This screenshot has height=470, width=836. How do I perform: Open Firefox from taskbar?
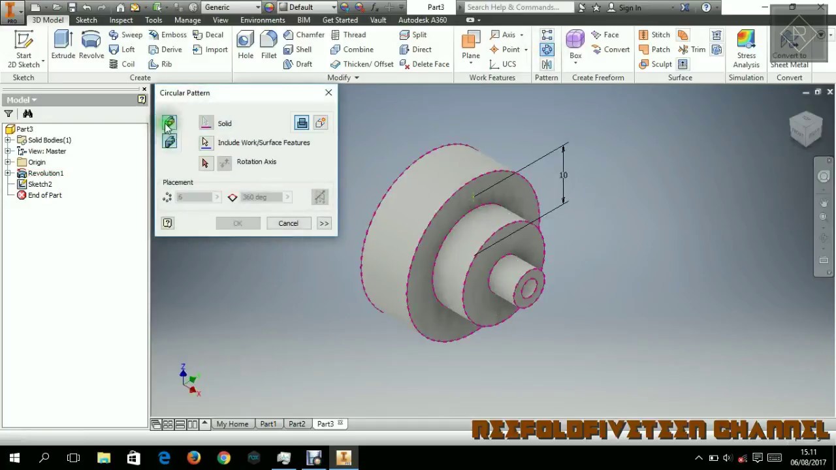coord(193,458)
